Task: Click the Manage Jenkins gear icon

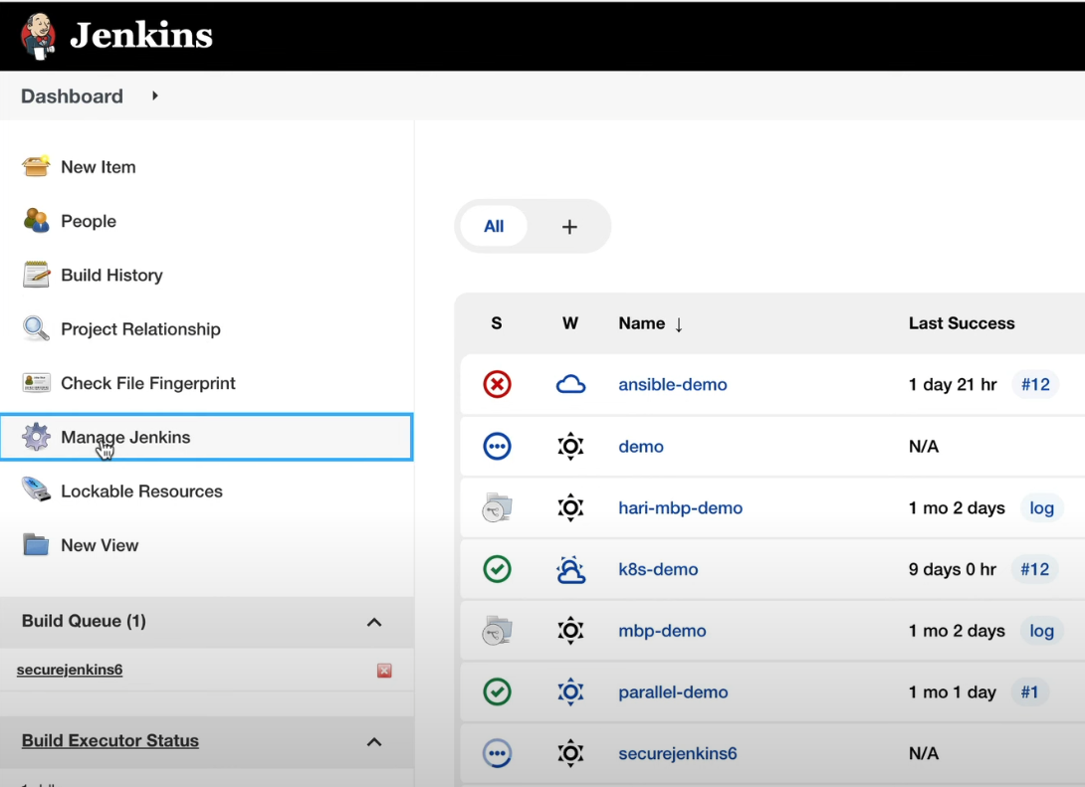Action: pos(36,437)
